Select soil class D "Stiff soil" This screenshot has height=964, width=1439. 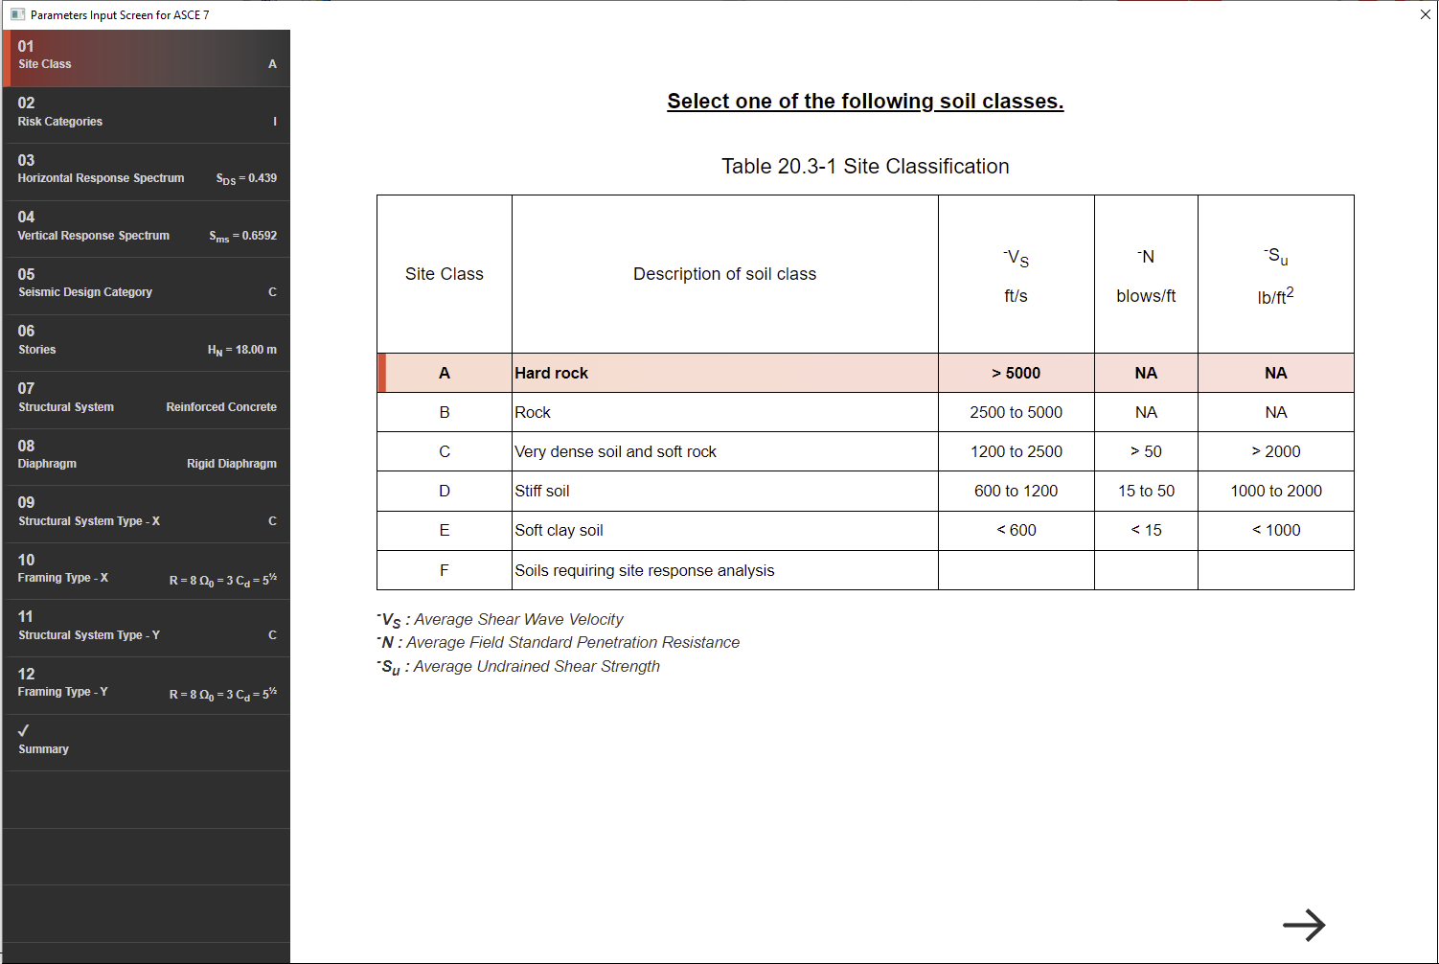point(671,491)
